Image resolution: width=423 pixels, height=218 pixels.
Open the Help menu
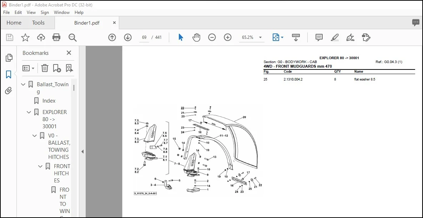pos(79,12)
